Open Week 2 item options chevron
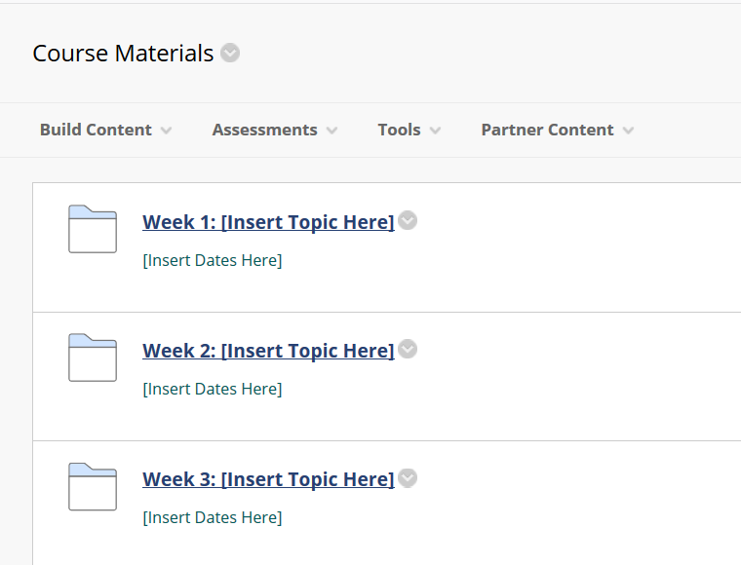 point(408,350)
